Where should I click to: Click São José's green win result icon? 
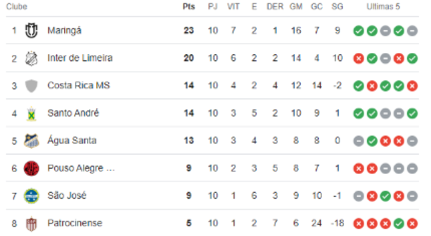click(x=386, y=196)
